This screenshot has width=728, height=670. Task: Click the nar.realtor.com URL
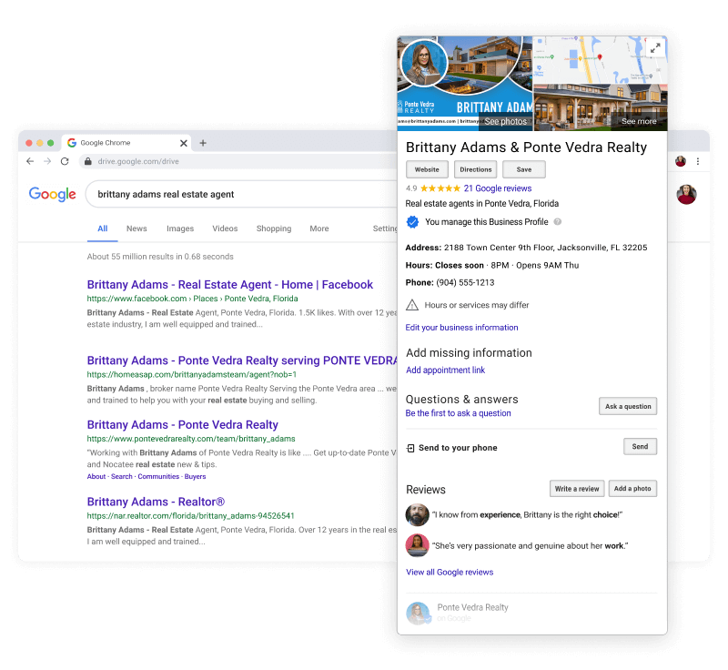point(190,516)
